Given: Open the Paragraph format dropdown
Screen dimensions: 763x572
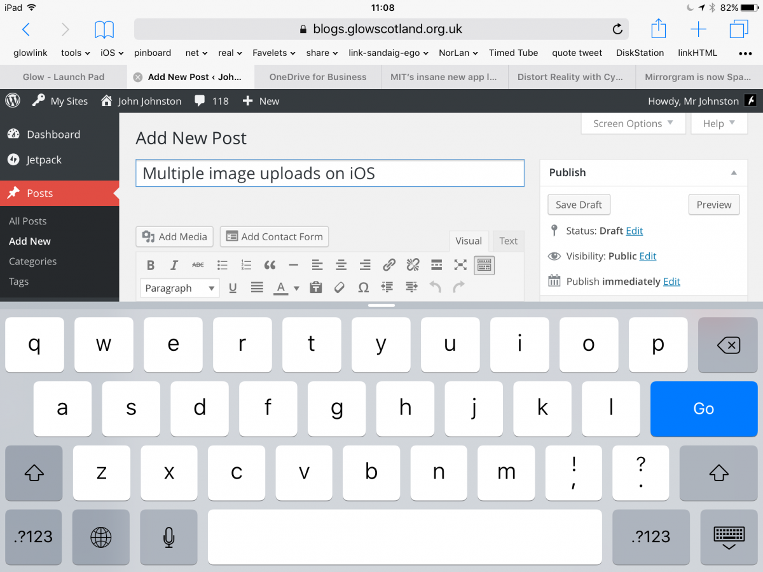Looking at the screenshot, I should click(179, 288).
